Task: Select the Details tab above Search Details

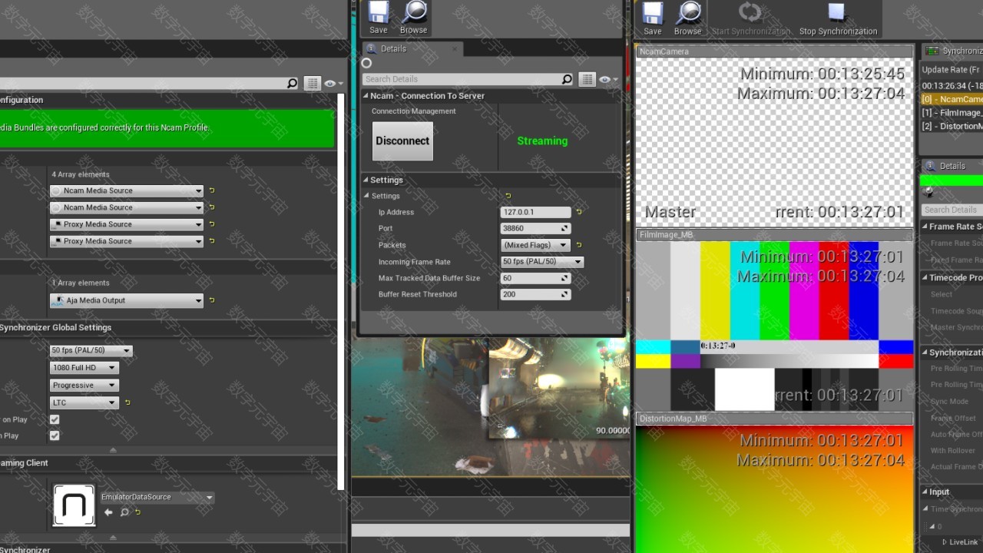Action: coord(393,48)
